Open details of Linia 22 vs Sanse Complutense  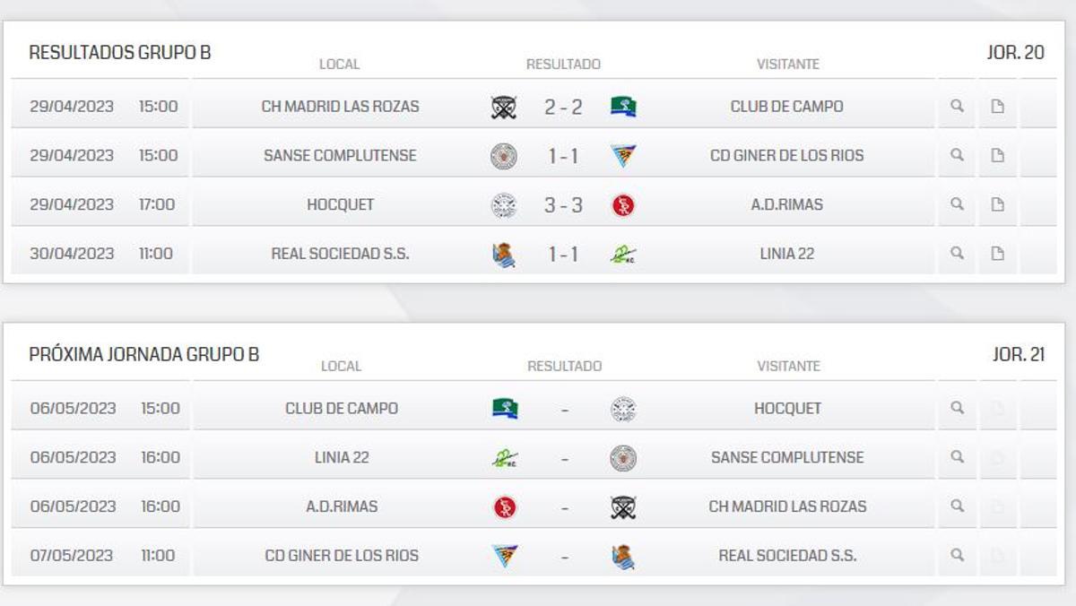point(958,456)
